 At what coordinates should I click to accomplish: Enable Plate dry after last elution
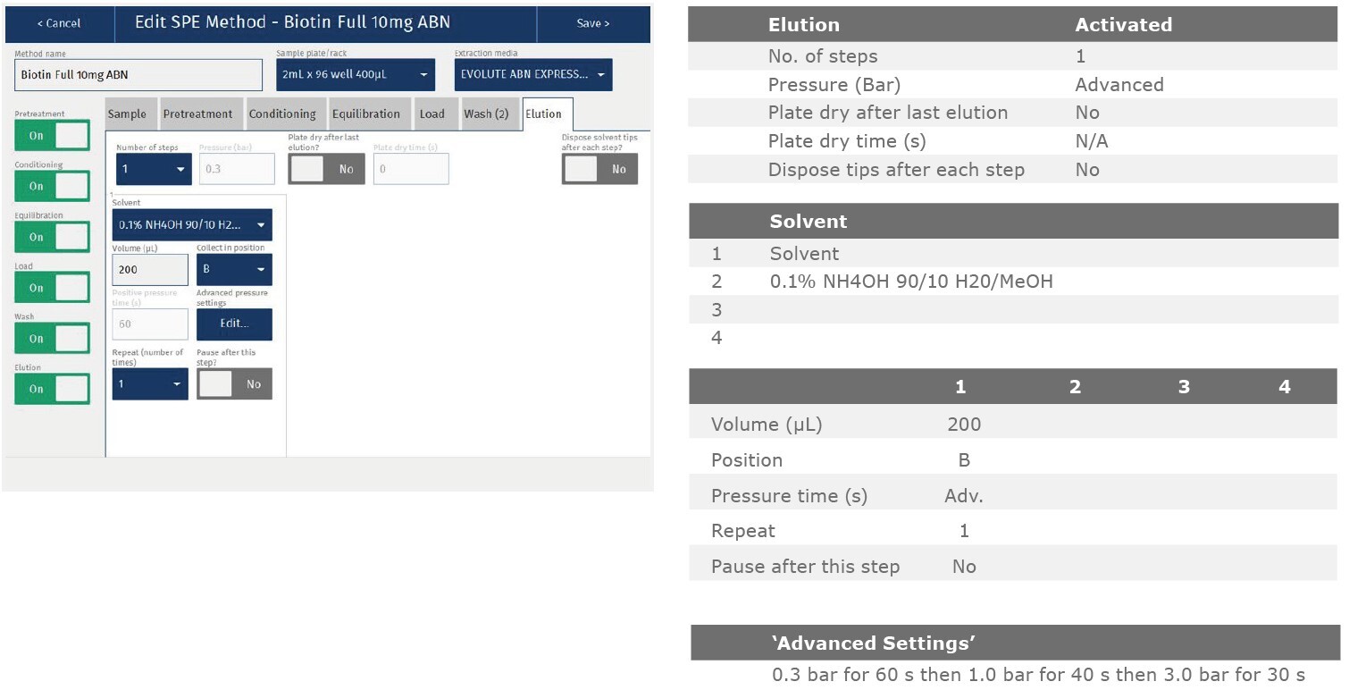click(326, 169)
